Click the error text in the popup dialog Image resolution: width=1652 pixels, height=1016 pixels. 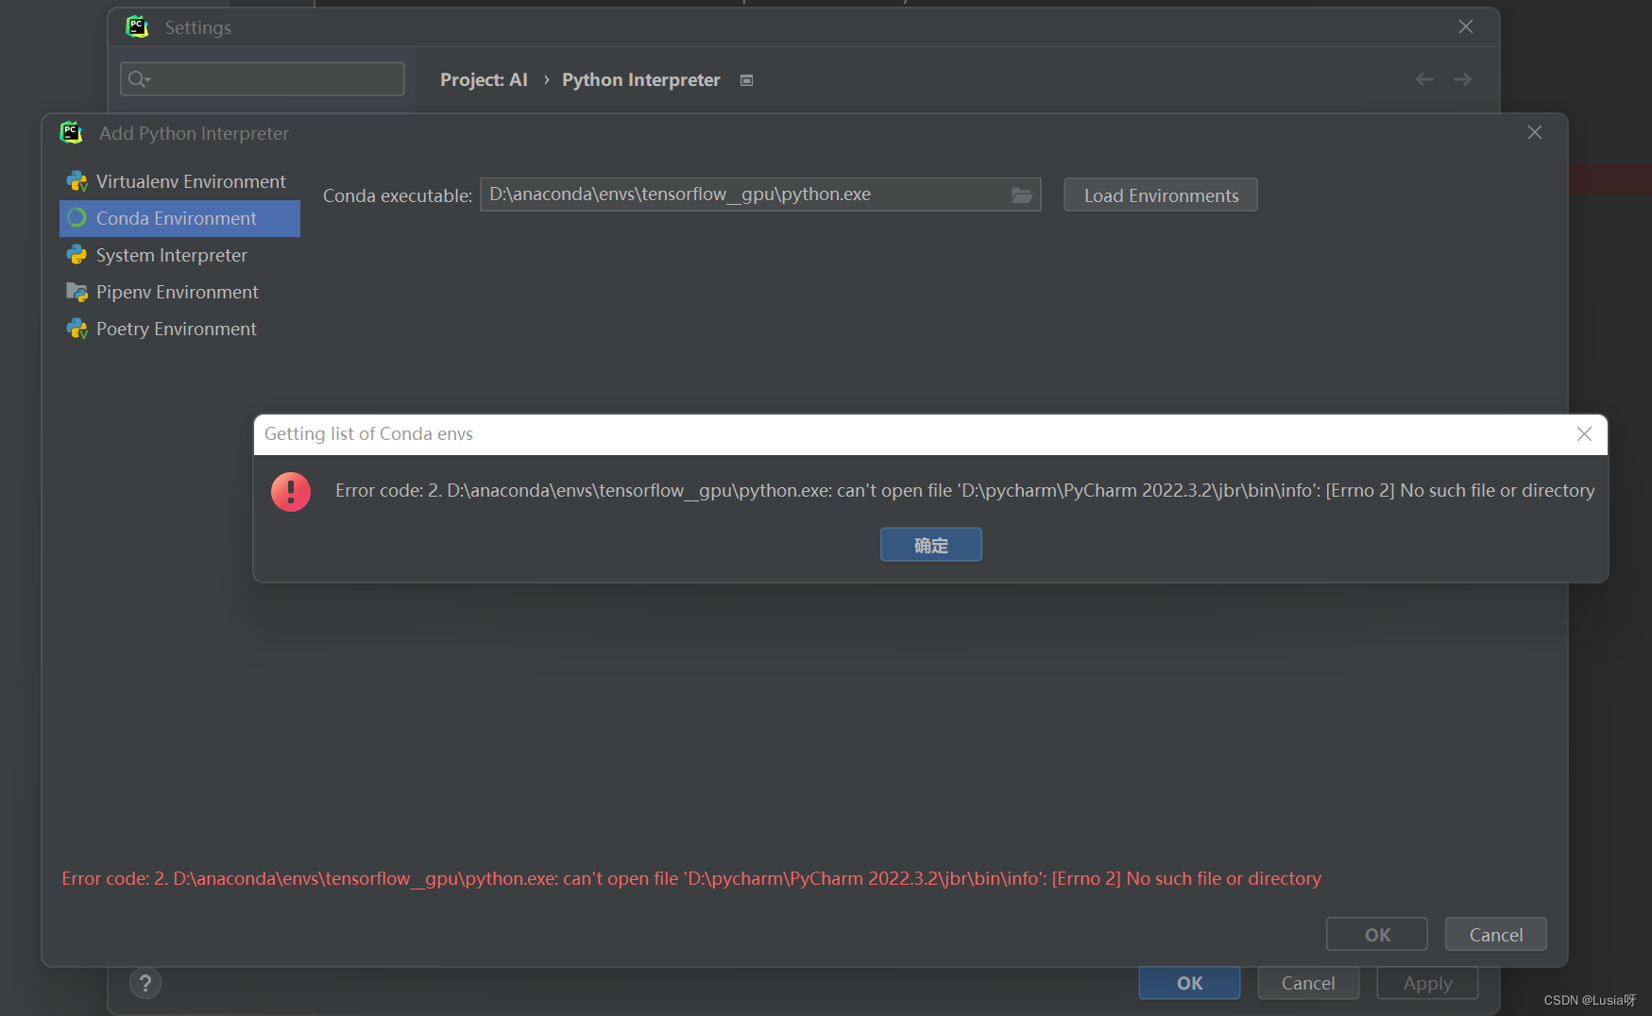pyautogui.click(x=964, y=491)
